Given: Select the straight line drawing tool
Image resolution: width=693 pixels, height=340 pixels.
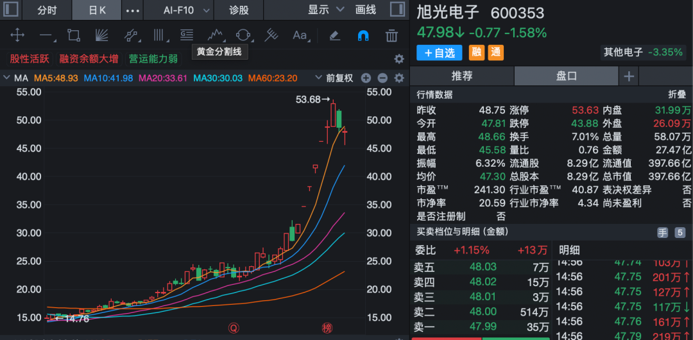Looking at the screenshot, I should coord(46,35).
